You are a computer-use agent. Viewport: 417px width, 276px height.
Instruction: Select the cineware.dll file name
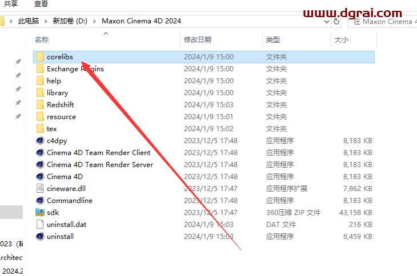tap(66, 188)
